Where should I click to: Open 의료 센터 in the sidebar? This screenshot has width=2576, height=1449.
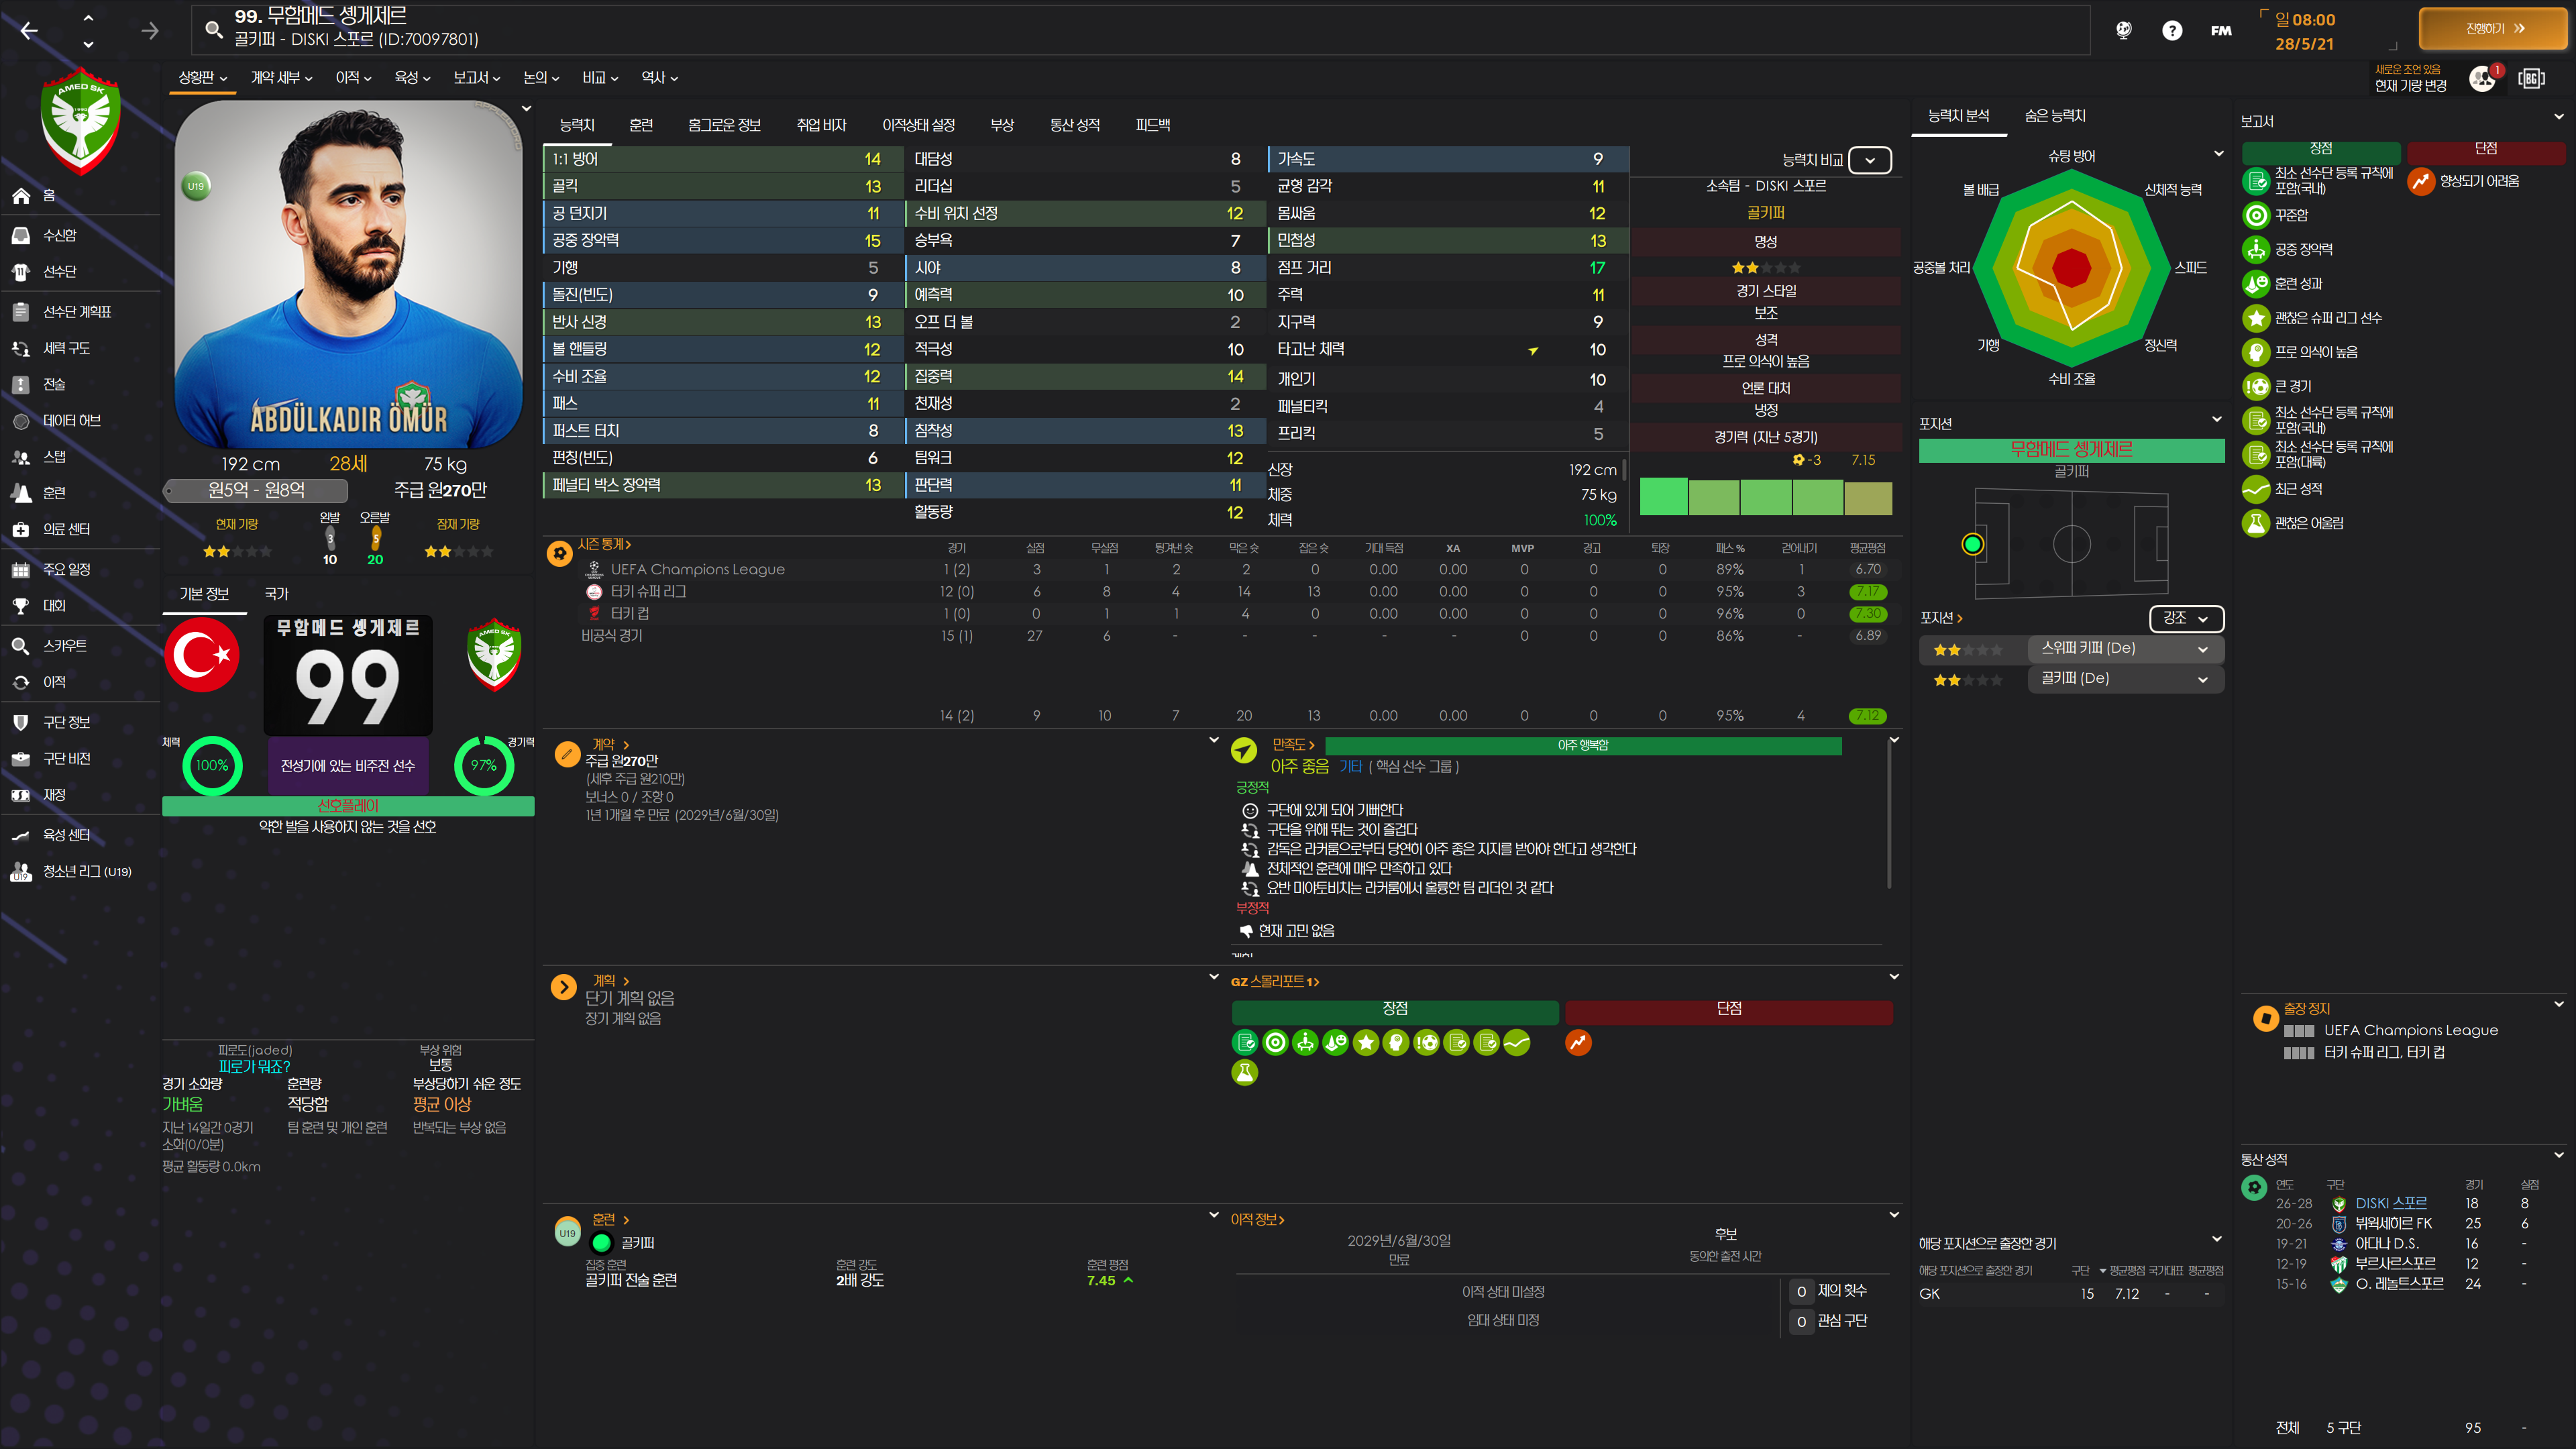pyautogui.click(x=66, y=529)
